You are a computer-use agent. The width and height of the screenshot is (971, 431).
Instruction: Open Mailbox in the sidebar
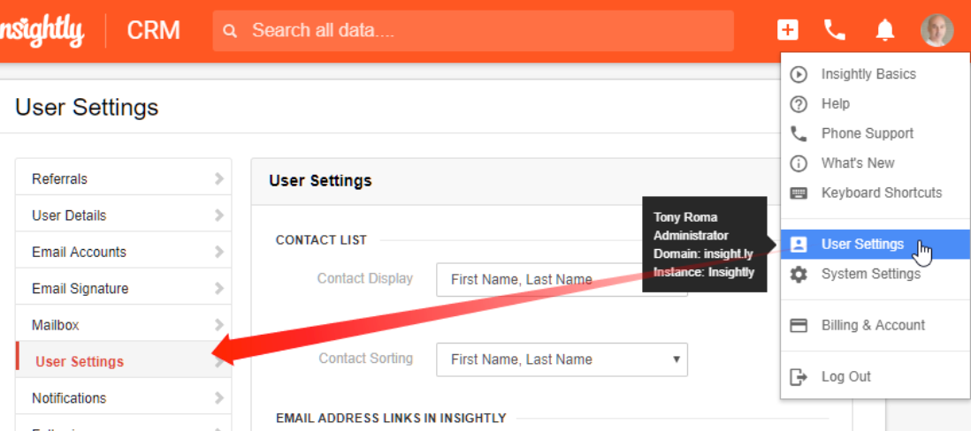(x=123, y=325)
